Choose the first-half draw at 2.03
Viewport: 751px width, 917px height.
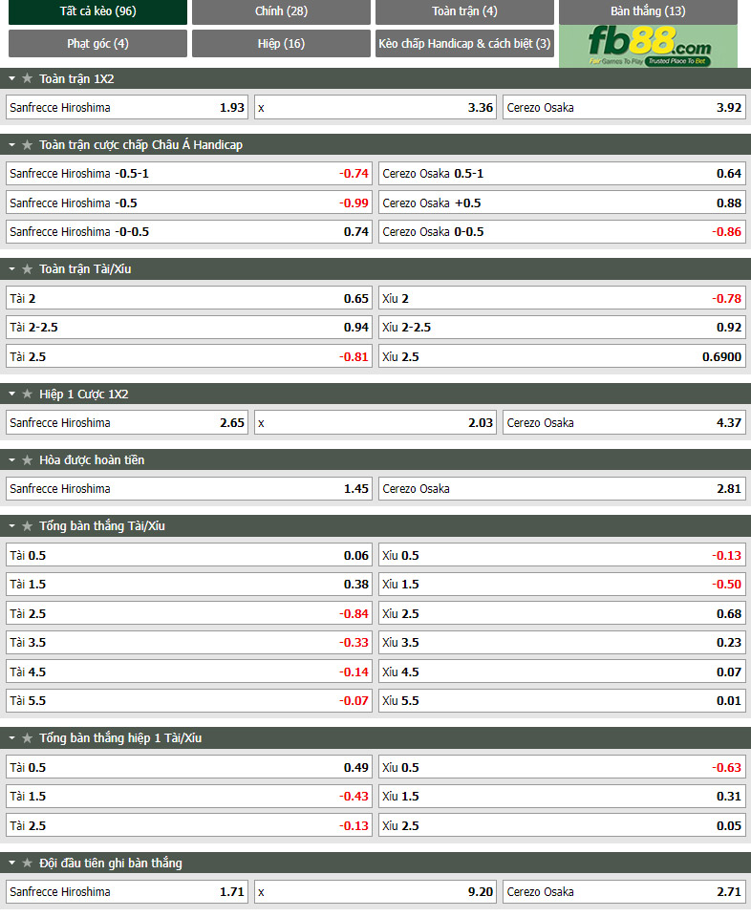tap(375, 422)
